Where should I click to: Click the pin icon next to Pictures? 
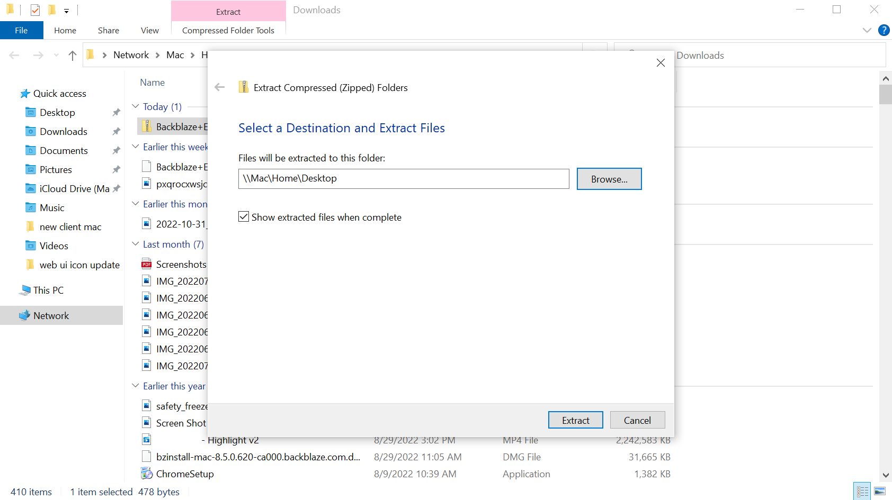[x=116, y=170]
